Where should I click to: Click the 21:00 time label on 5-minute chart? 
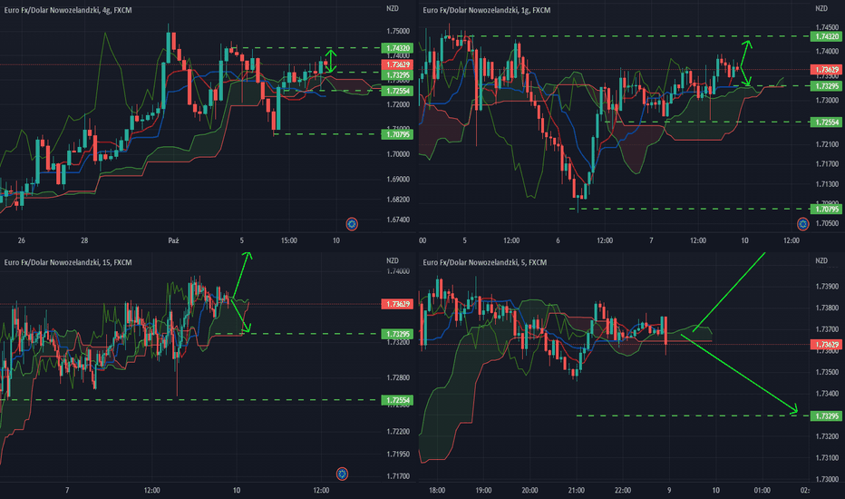pyautogui.click(x=576, y=490)
